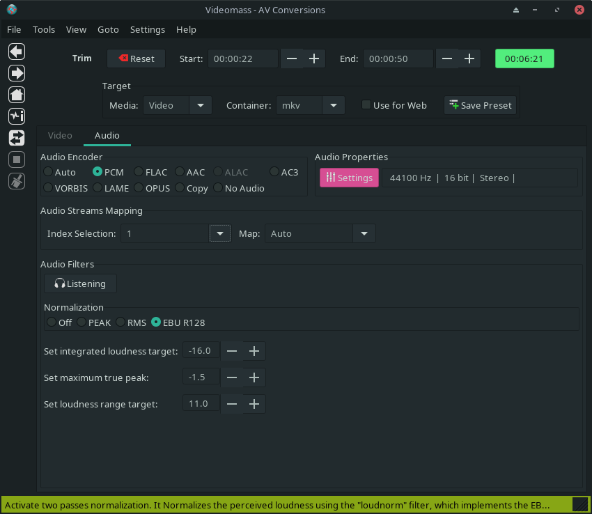
Task: Go forward with the right arrow icon
Action: (17, 73)
